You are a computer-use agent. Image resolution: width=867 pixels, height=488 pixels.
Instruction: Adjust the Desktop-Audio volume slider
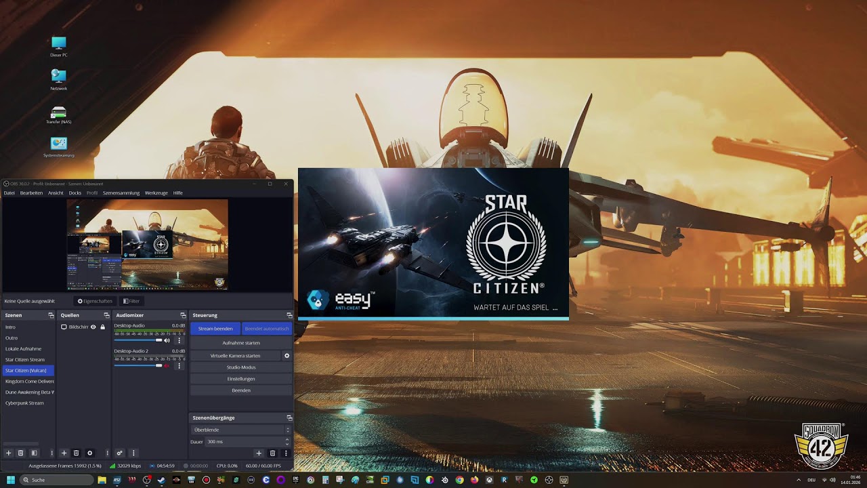pos(138,340)
